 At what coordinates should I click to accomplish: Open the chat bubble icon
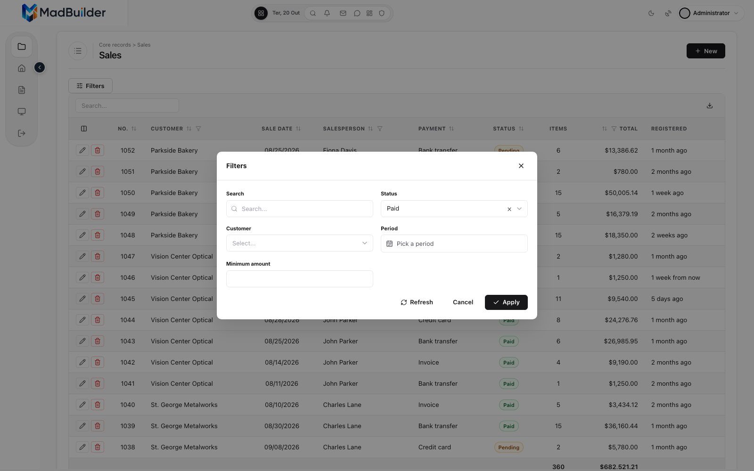[357, 13]
